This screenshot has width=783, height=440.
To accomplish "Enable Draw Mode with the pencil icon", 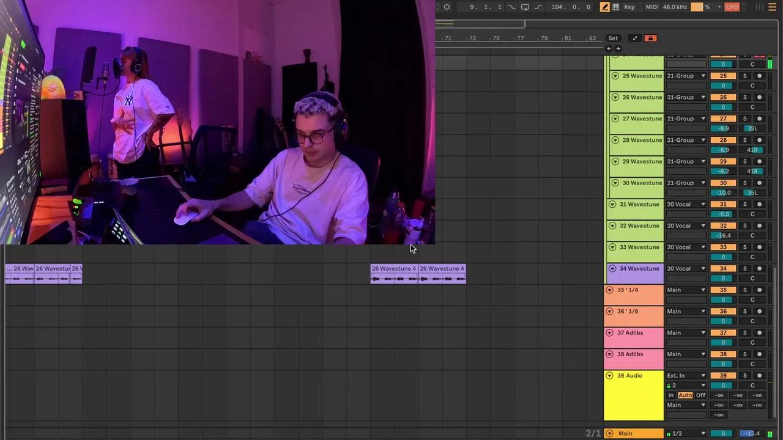I will pos(605,7).
